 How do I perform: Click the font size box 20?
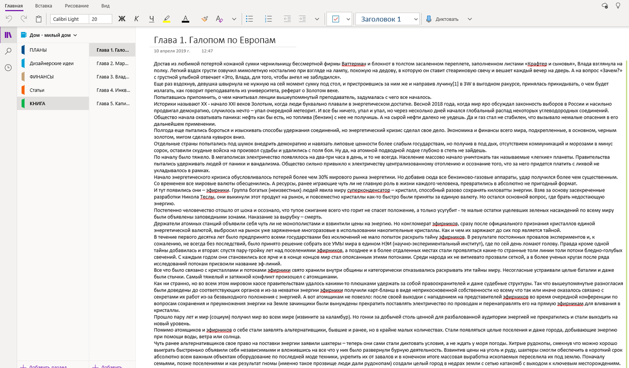[100, 19]
